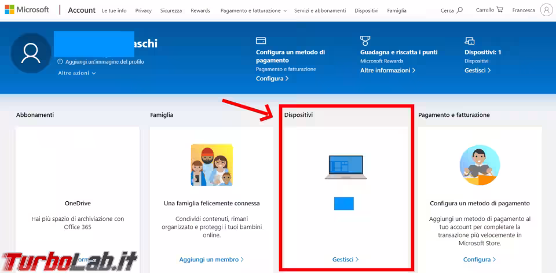The width and height of the screenshot is (556, 273).
Task: Click the large profile picture placeholder
Action: pyautogui.click(x=31, y=53)
